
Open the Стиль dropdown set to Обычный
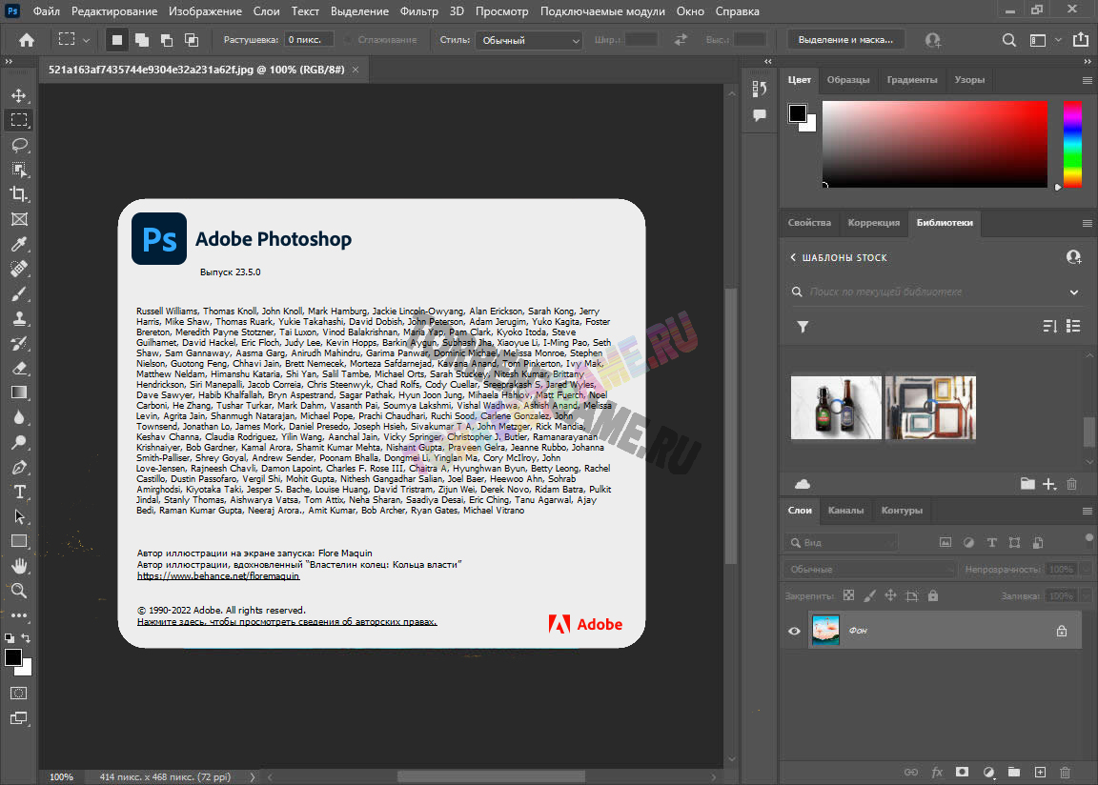pos(530,40)
